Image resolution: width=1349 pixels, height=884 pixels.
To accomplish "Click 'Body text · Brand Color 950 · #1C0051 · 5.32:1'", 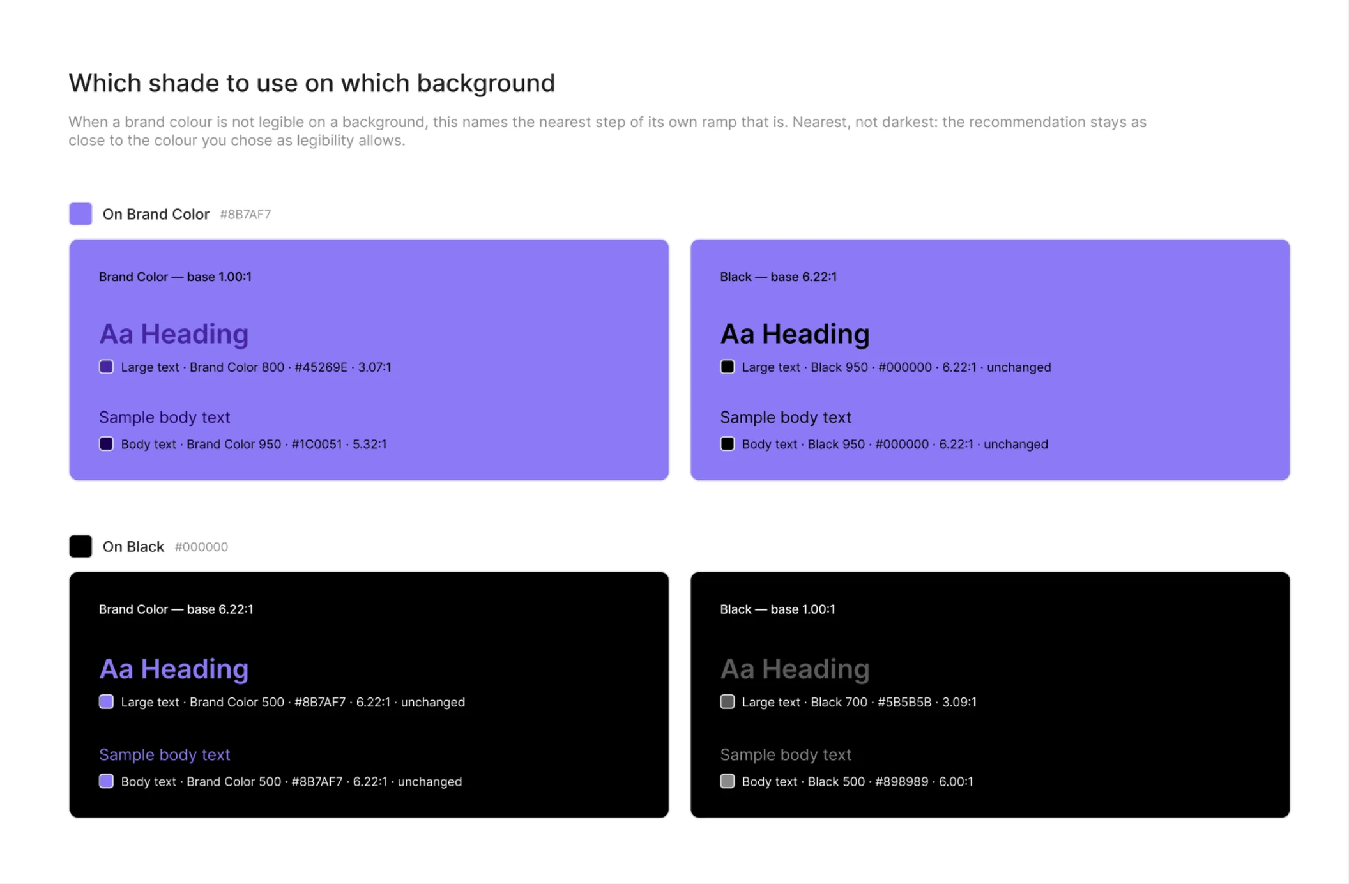I will point(254,445).
